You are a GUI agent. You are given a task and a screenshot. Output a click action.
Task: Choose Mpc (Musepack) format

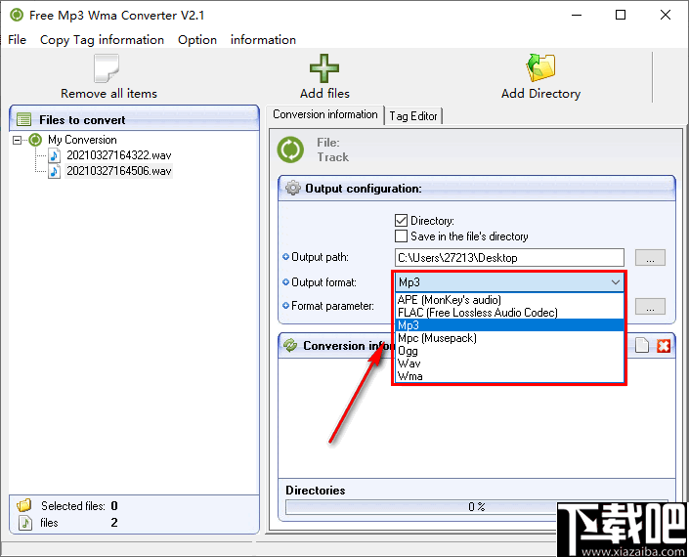coord(510,338)
